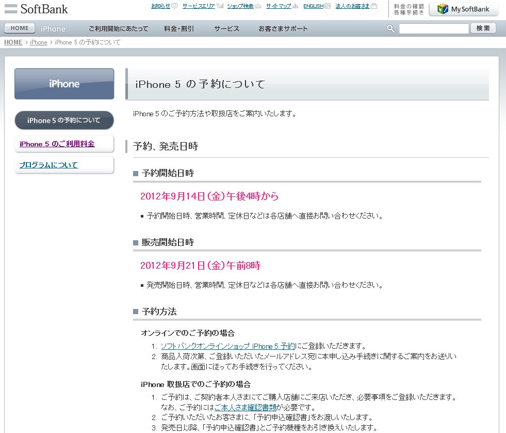Open the ソフトバンクオンラインショップ iPhone 5 予約 link
The height and width of the screenshot is (433, 506).
click(x=228, y=346)
